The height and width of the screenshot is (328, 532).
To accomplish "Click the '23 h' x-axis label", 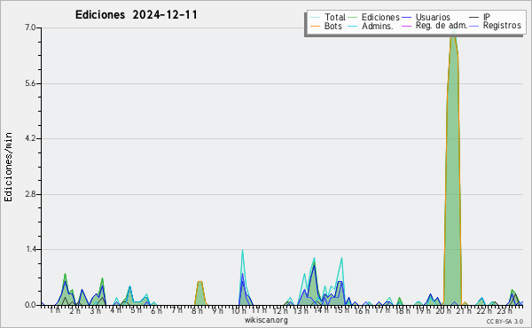I will tap(505, 311).
